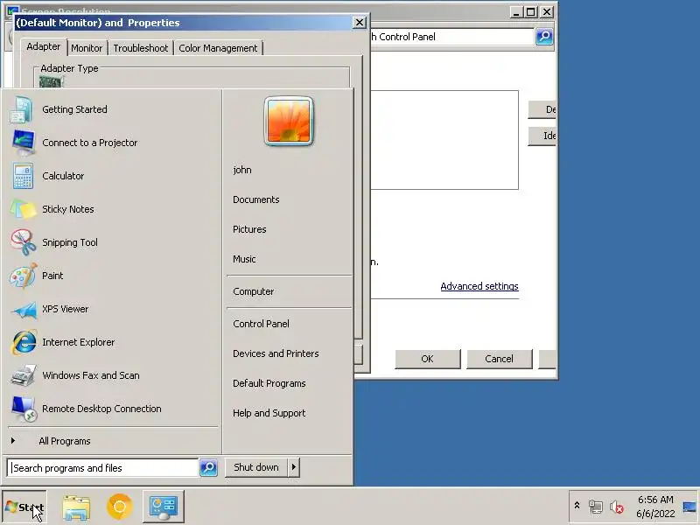This screenshot has height=525, width=700.
Task: Open Help and Support
Action: [269, 413]
